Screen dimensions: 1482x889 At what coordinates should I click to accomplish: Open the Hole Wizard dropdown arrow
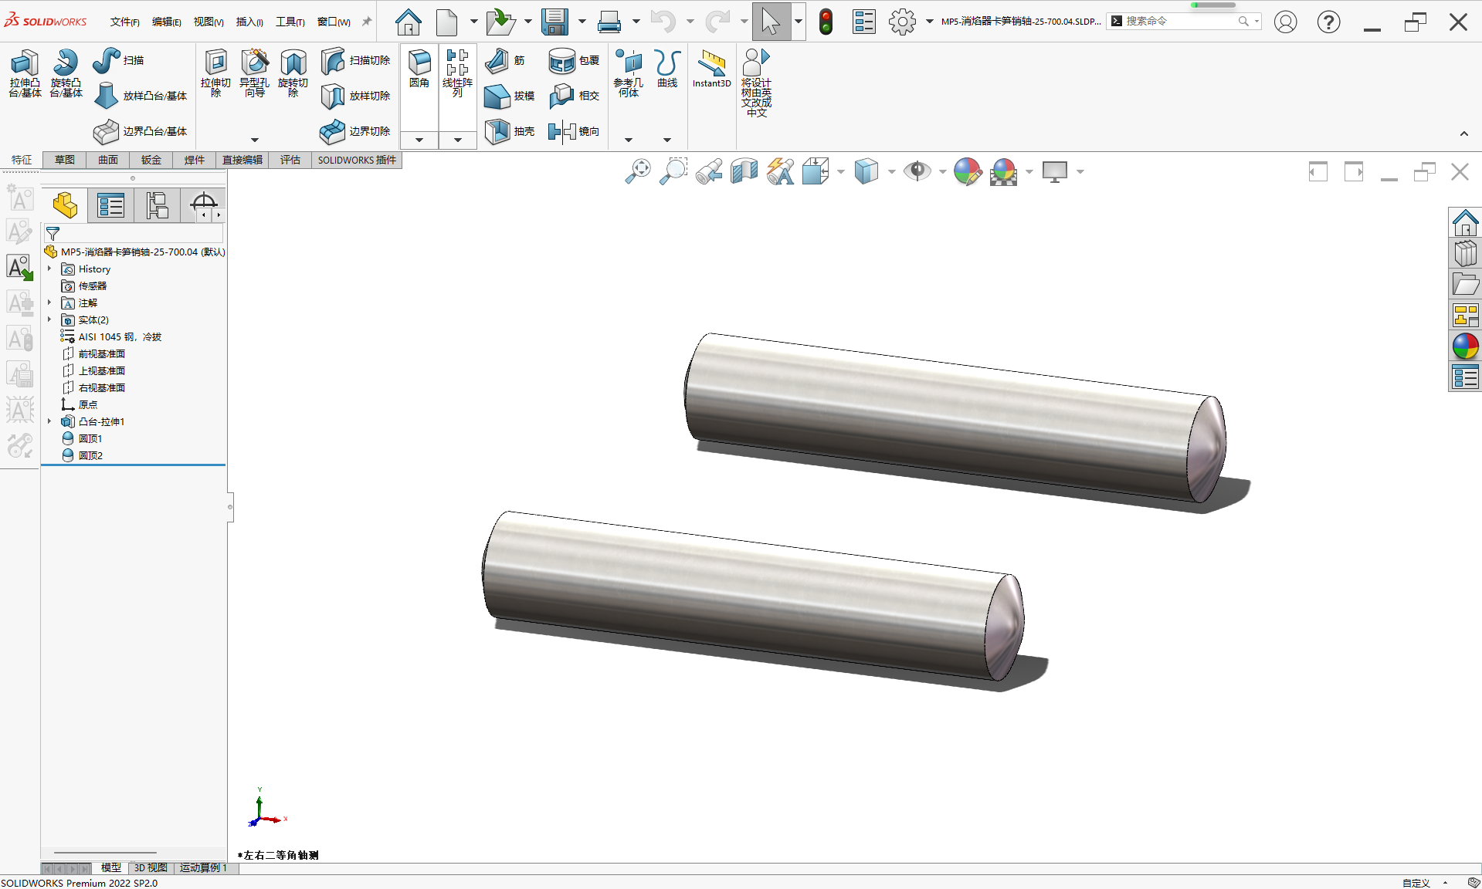(x=255, y=140)
